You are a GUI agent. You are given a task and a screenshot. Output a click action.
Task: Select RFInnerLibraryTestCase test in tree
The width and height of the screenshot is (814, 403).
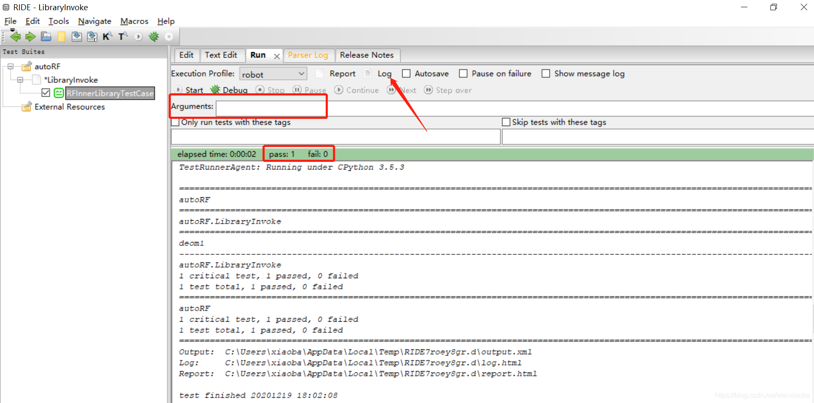tap(110, 93)
